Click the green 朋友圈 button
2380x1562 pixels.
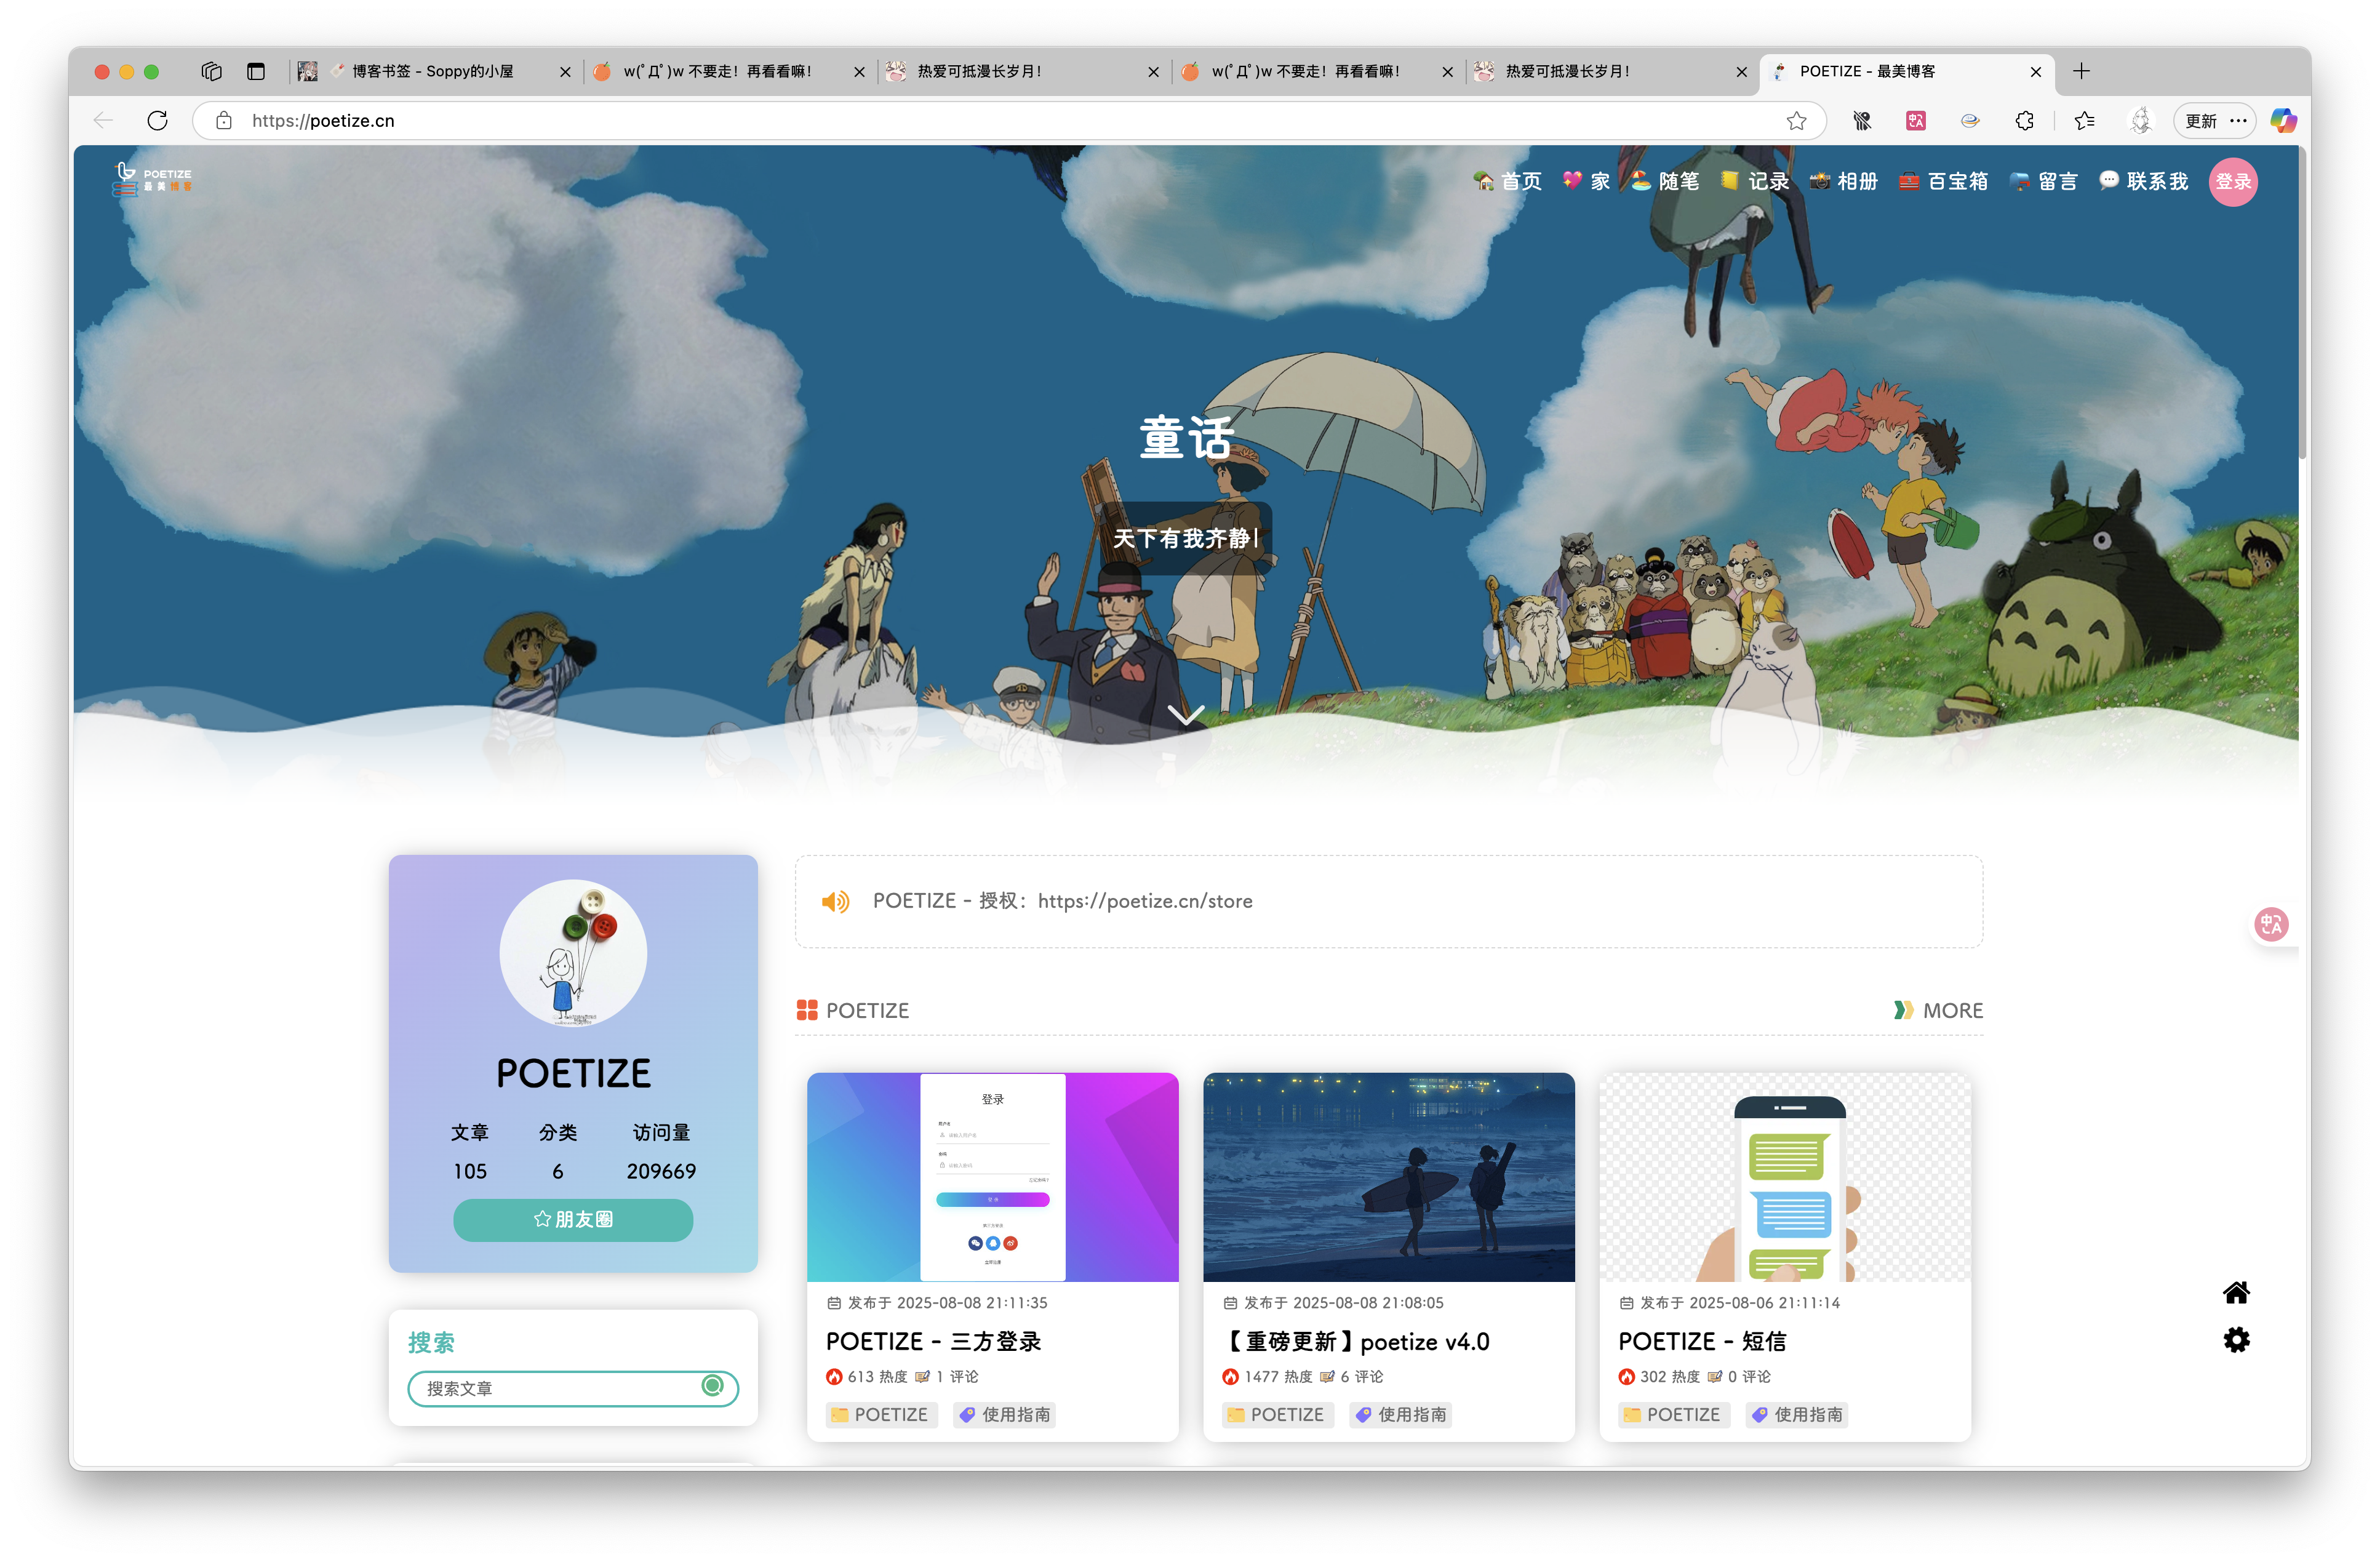pos(573,1219)
